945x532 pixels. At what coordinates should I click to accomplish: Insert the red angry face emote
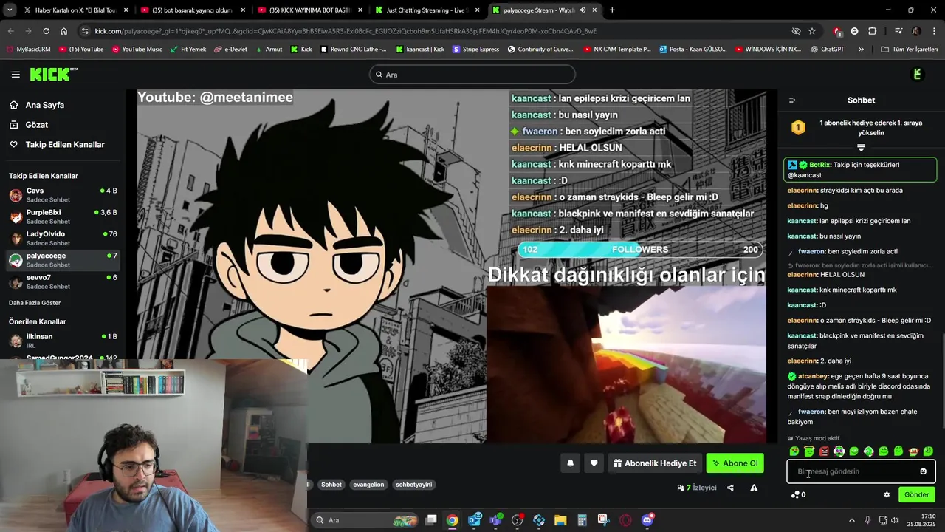[x=824, y=451]
